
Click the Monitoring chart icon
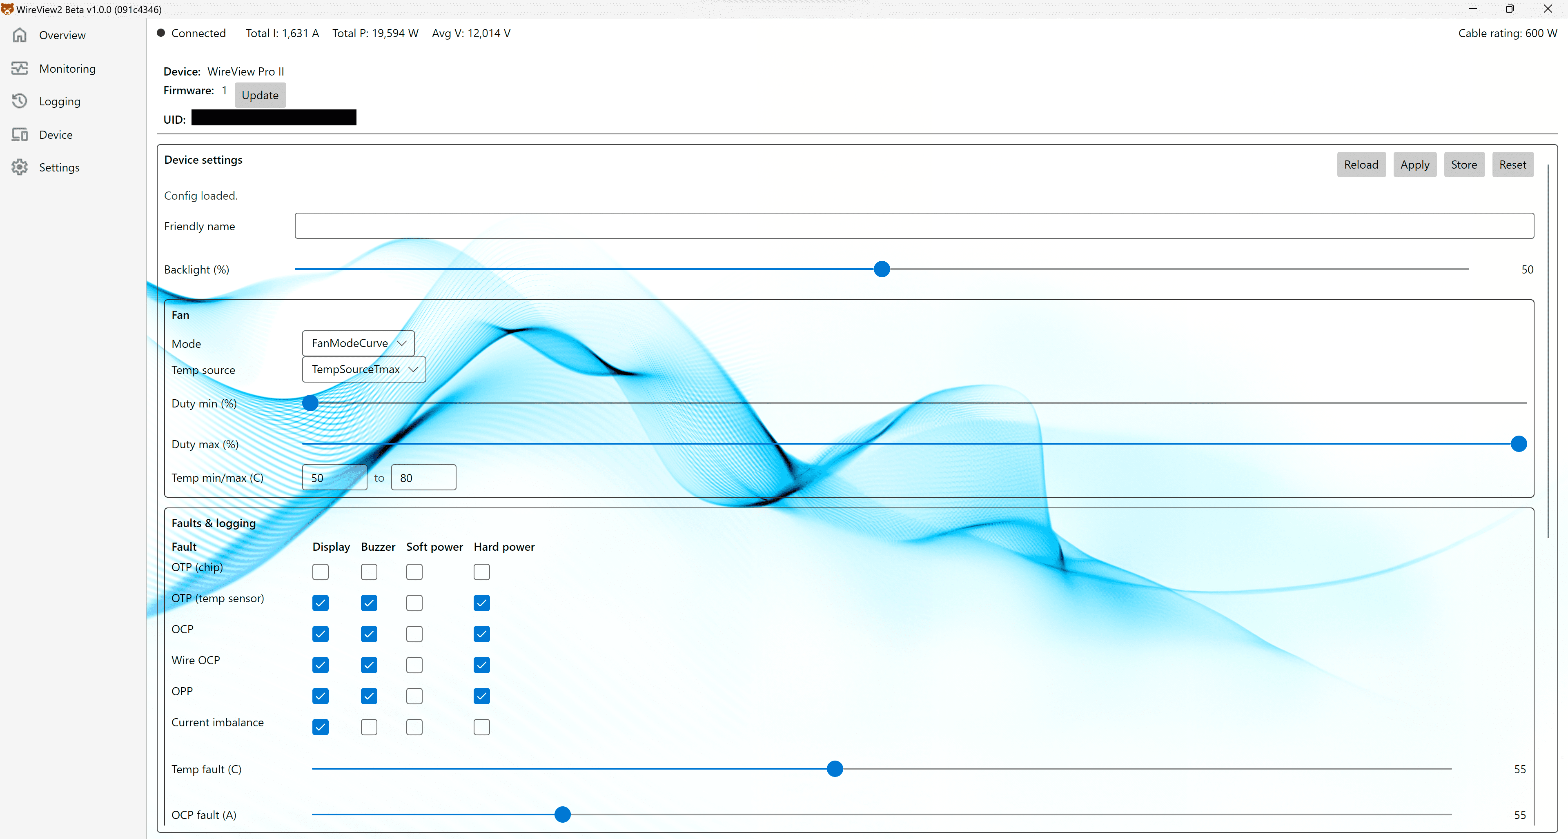(x=20, y=68)
